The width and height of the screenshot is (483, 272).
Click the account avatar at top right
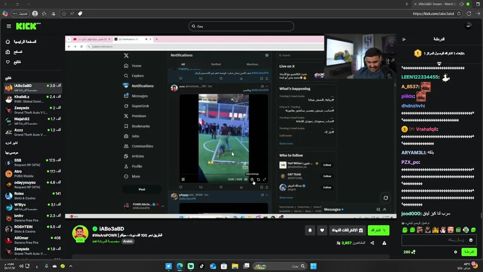tap(468, 26)
